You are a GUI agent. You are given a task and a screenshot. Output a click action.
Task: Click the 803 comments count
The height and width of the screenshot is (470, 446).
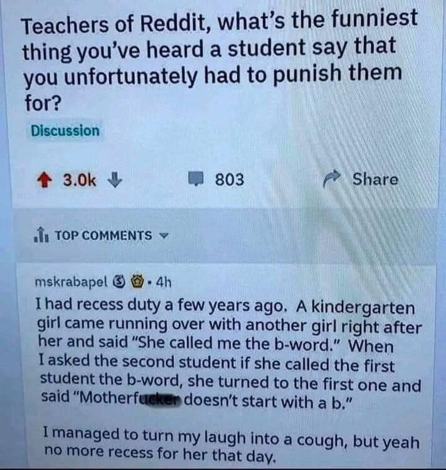[230, 180]
